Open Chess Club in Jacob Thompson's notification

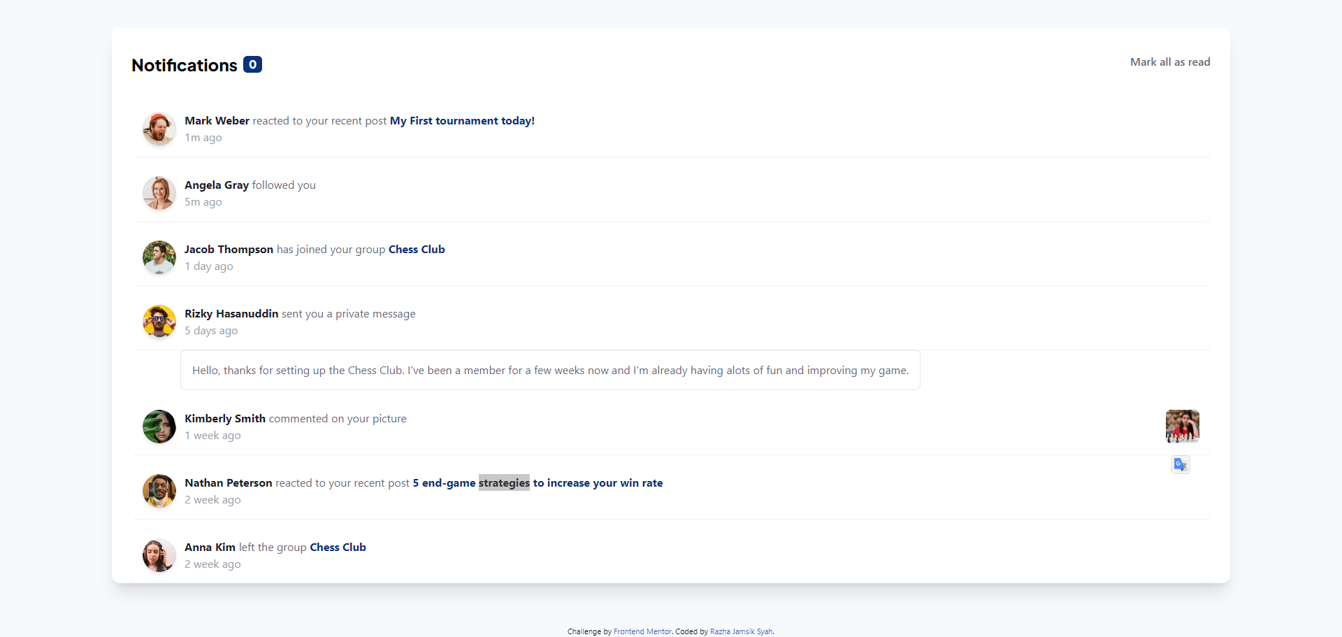416,249
